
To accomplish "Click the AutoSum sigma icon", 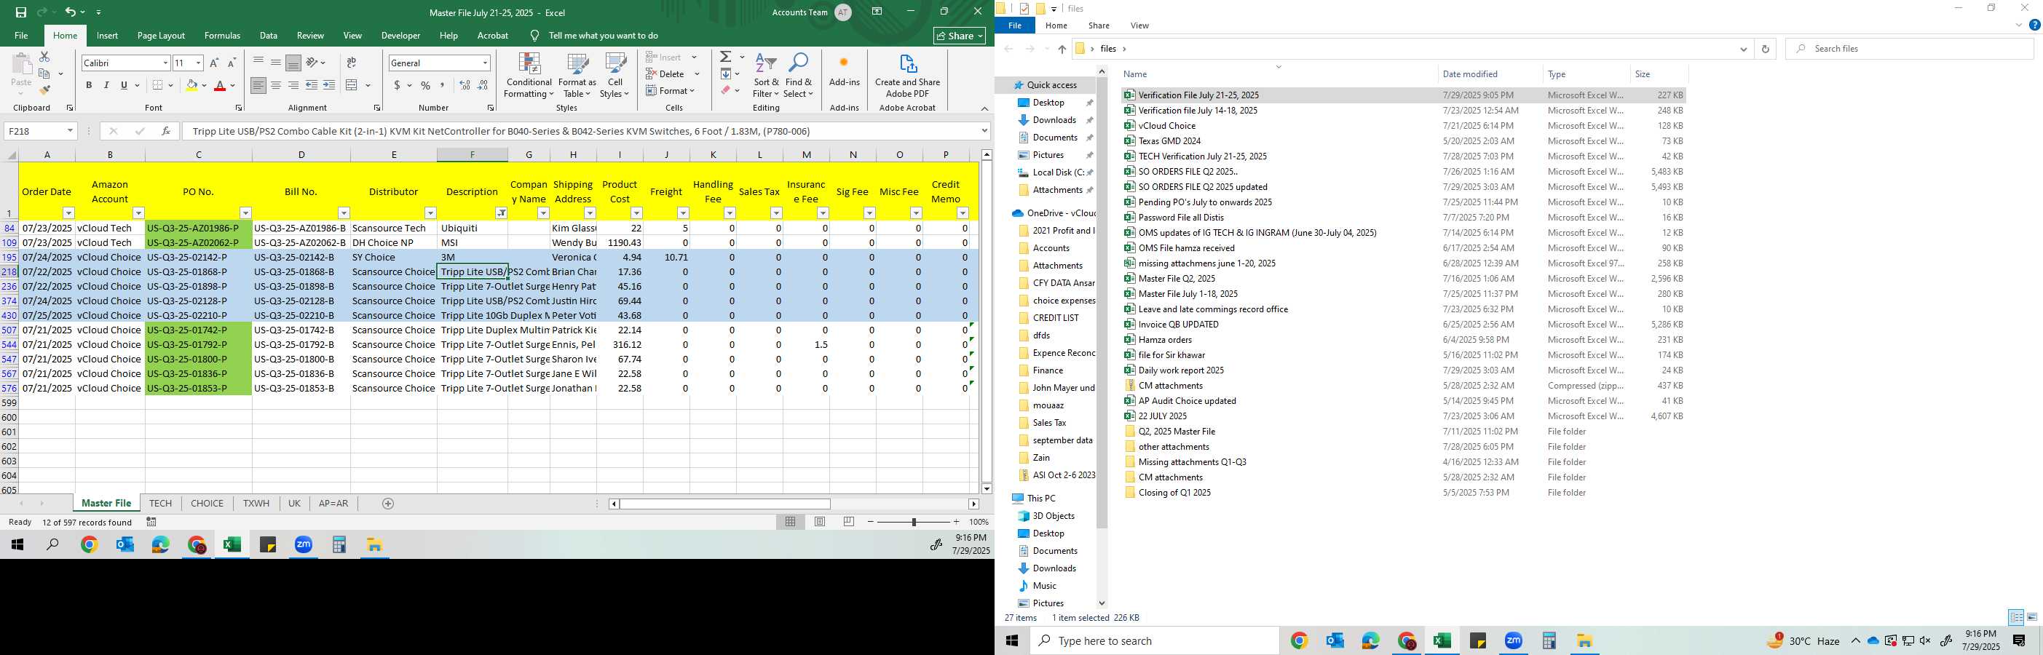I will tap(726, 57).
